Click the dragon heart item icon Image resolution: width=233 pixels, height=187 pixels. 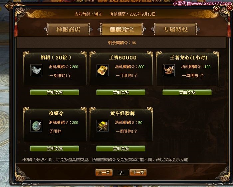coord(169,70)
